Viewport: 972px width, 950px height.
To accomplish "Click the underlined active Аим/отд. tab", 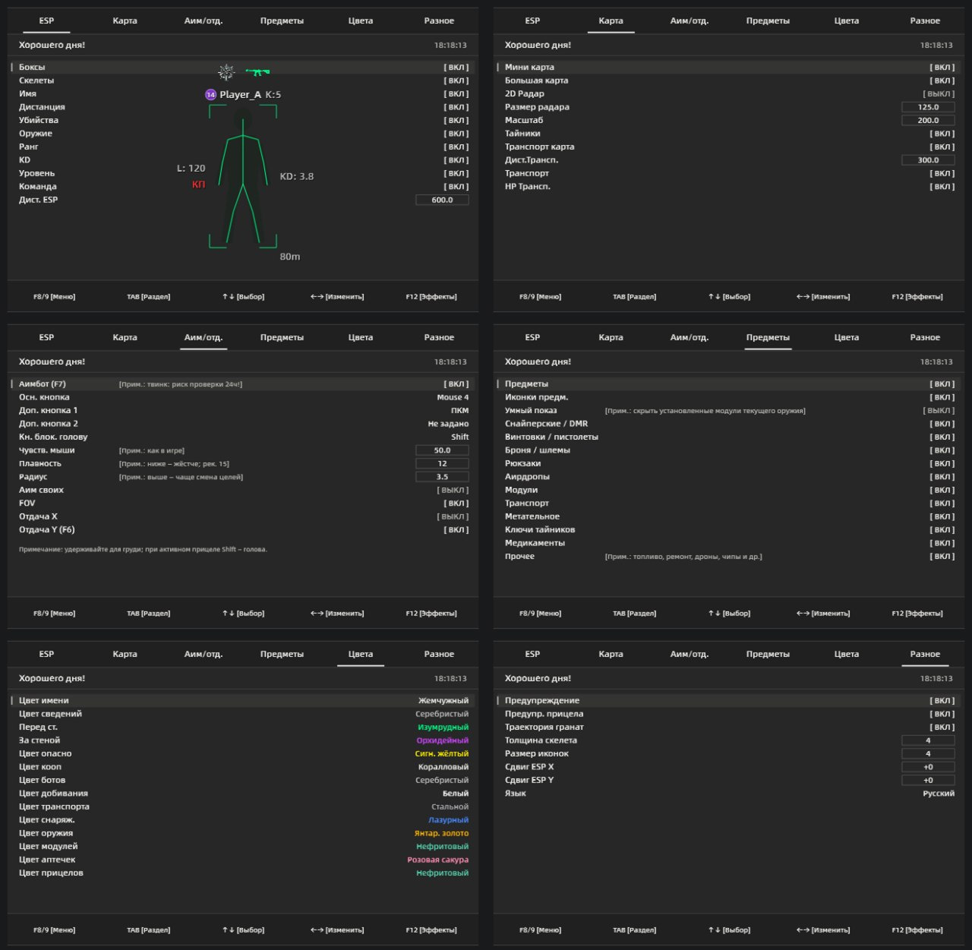I will (x=204, y=338).
